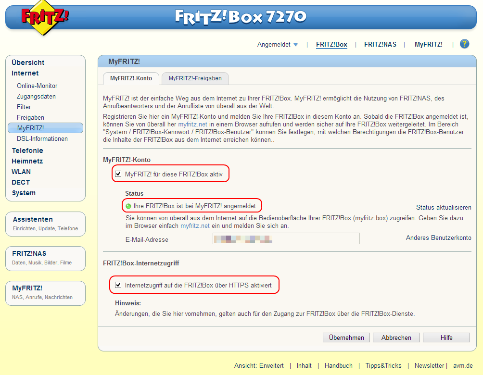Uncheck MyFRITZ! für diese FRITZ!Box aktiv
Viewport: 483px width, 375px height.
[x=118, y=174]
